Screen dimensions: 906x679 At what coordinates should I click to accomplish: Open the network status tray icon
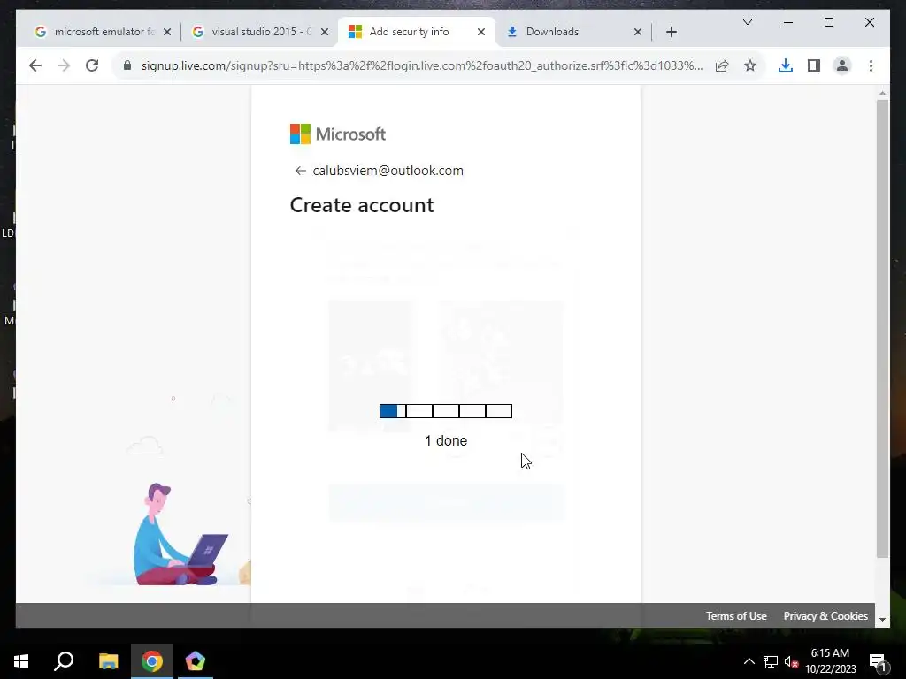pyautogui.click(x=771, y=661)
